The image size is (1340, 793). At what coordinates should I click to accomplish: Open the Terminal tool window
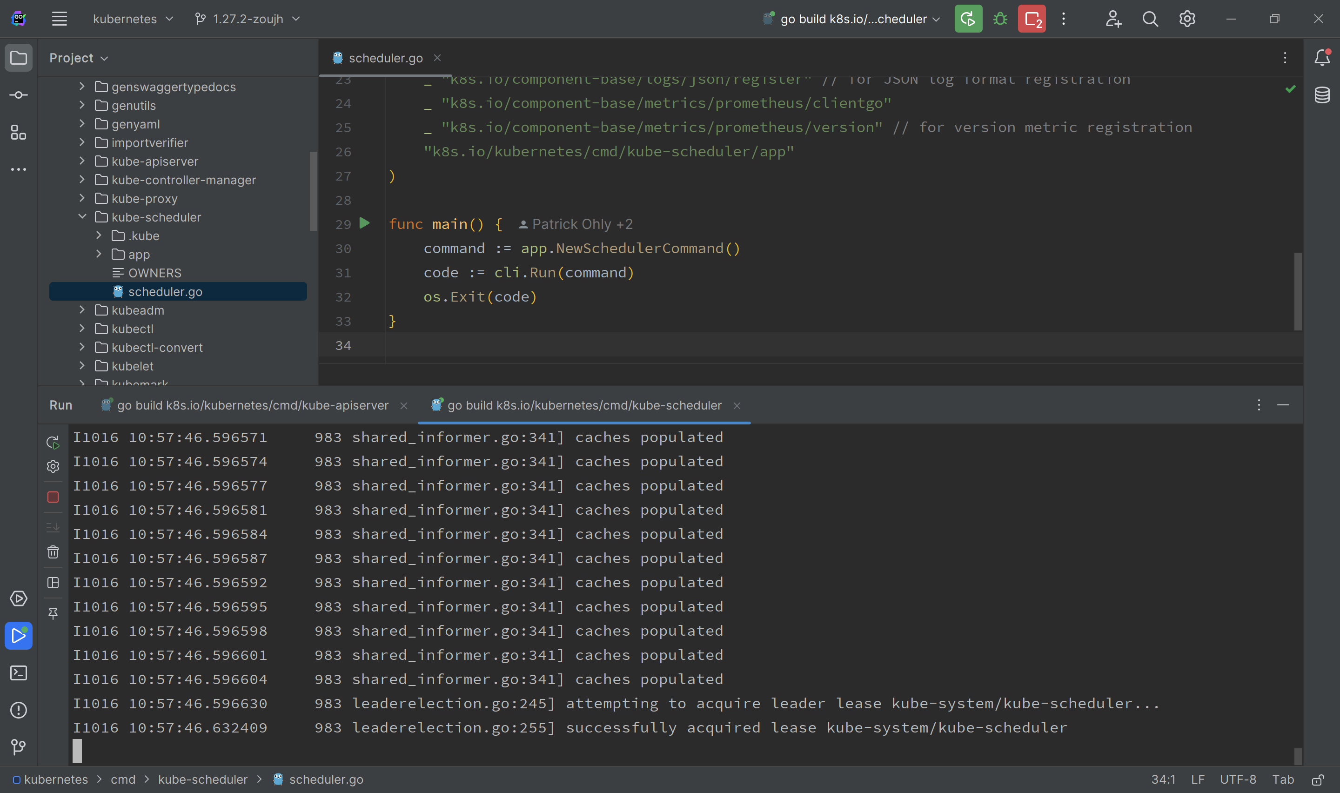pos(19,672)
